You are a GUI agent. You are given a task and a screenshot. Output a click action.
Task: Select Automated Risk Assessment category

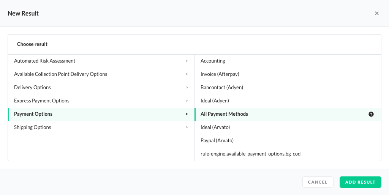[x=45, y=61]
